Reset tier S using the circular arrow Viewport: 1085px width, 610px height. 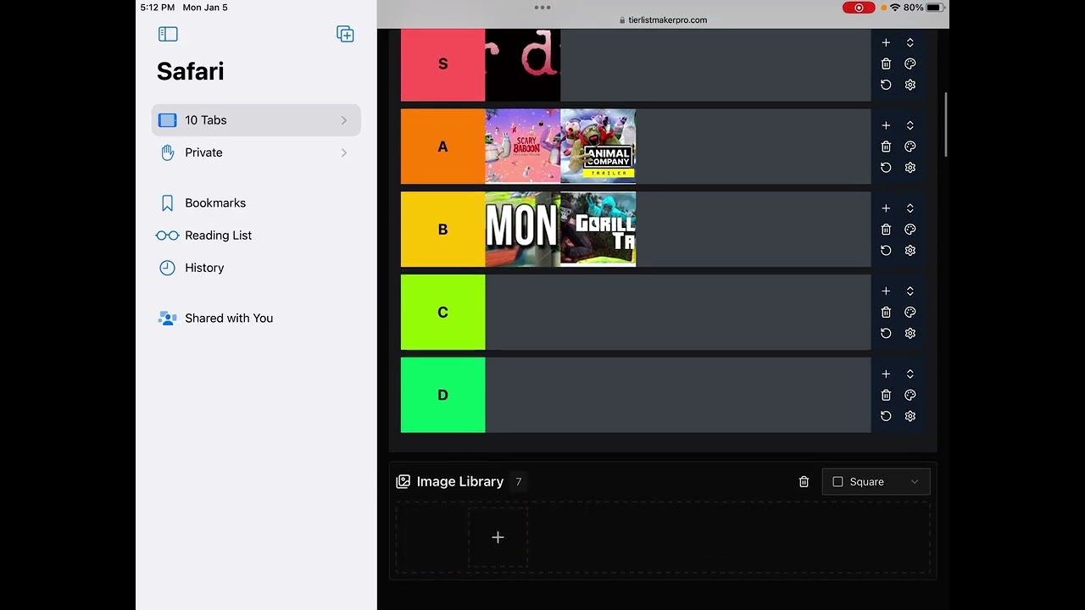(886, 85)
